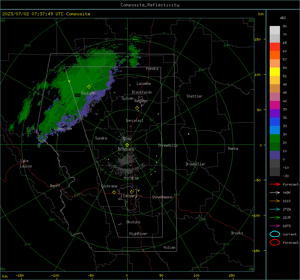Click the Cochrane label

(109, 186)
